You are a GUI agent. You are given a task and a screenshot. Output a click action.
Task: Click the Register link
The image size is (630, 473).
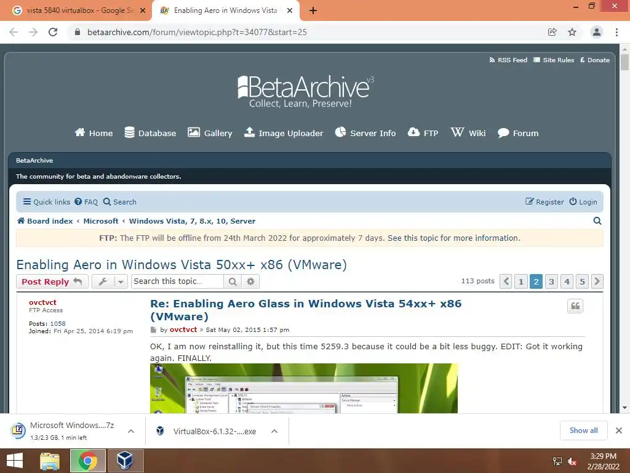[544, 202]
